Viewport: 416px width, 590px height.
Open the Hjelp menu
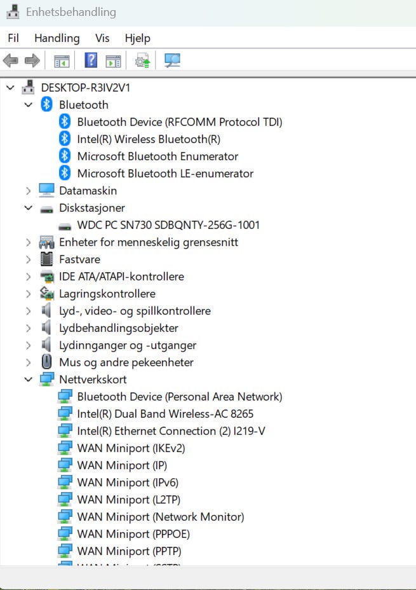(138, 38)
